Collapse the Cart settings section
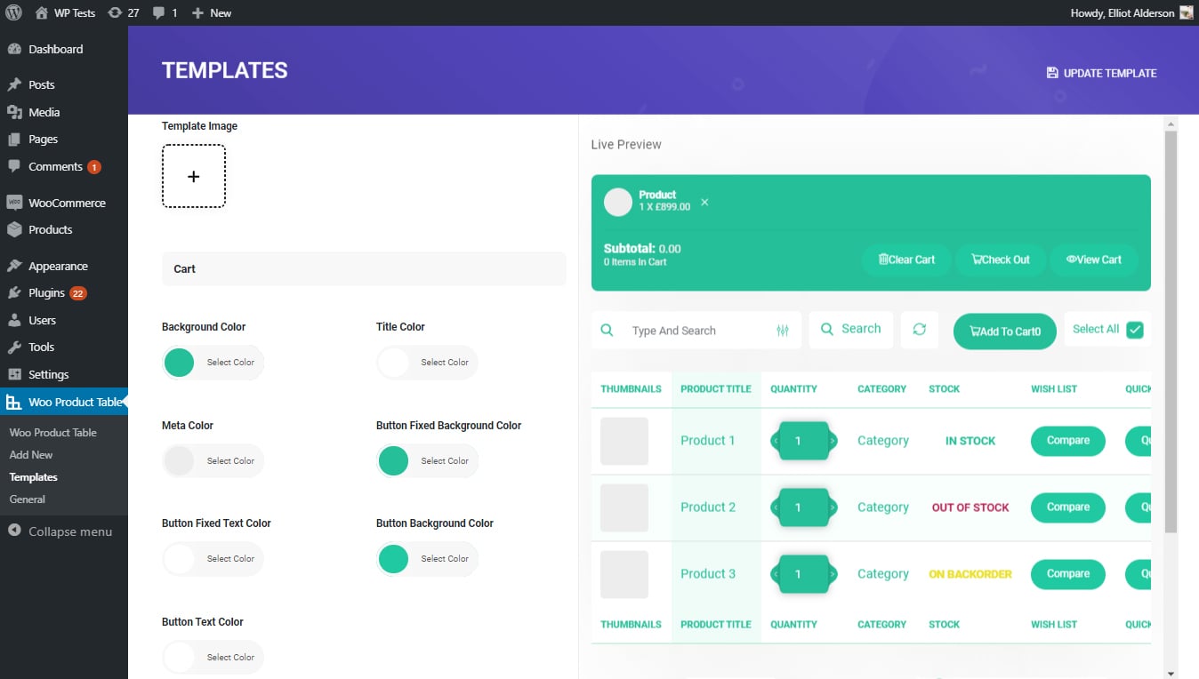Screen dimensions: 1199x679 (363, 269)
